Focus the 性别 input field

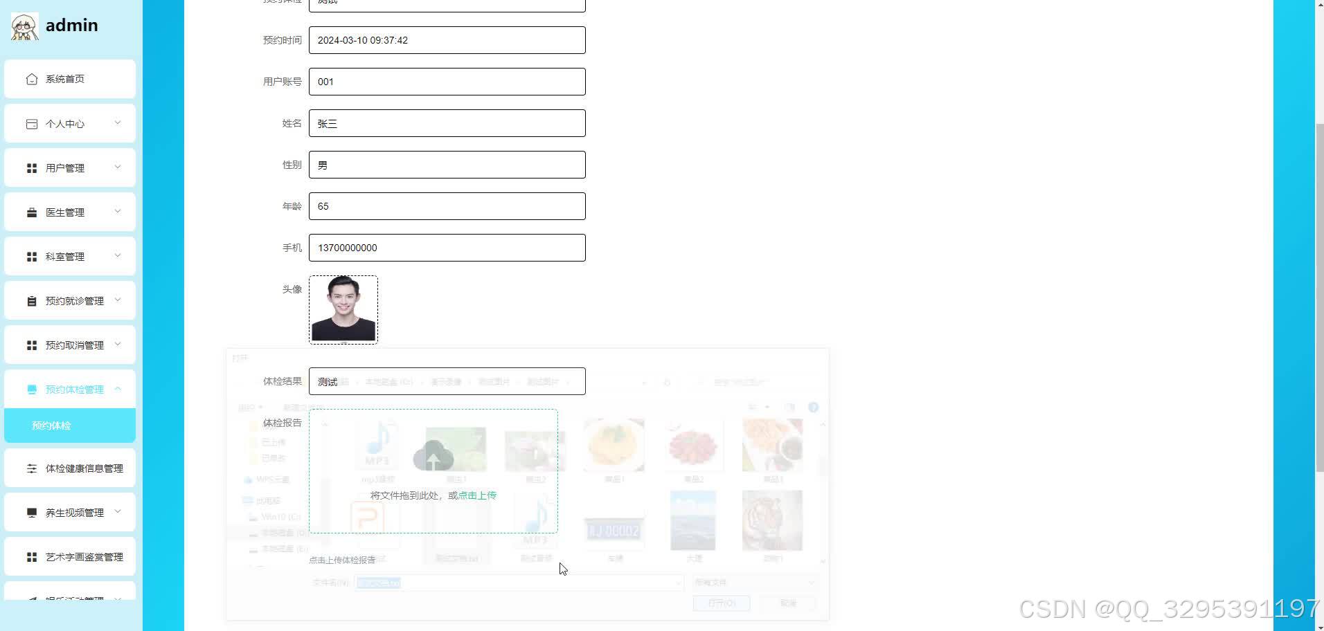tap(447, 165)
